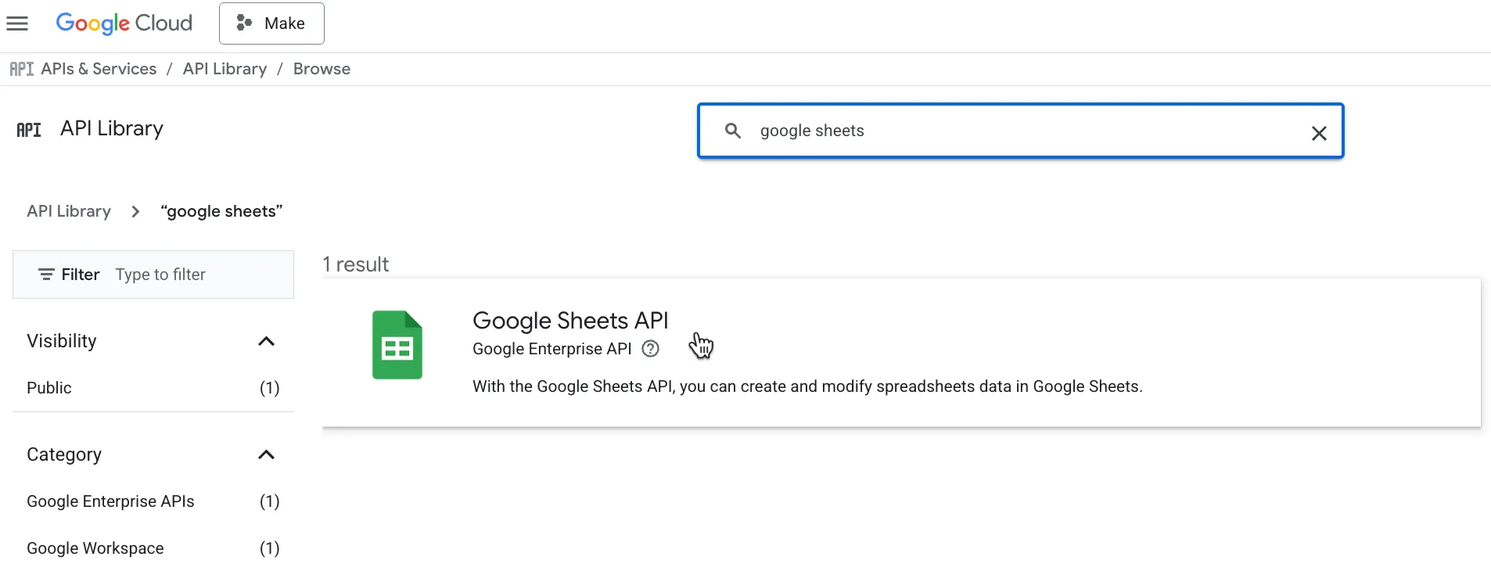Open the Make project selector
1491x571 pixels.
271,23
